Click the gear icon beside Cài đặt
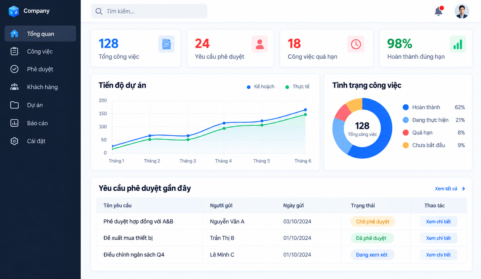The image size is (481, 279). (x=14, y=141)
